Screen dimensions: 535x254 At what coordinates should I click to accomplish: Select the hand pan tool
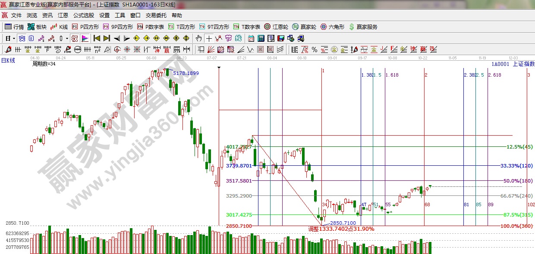[x=198, y=38]
